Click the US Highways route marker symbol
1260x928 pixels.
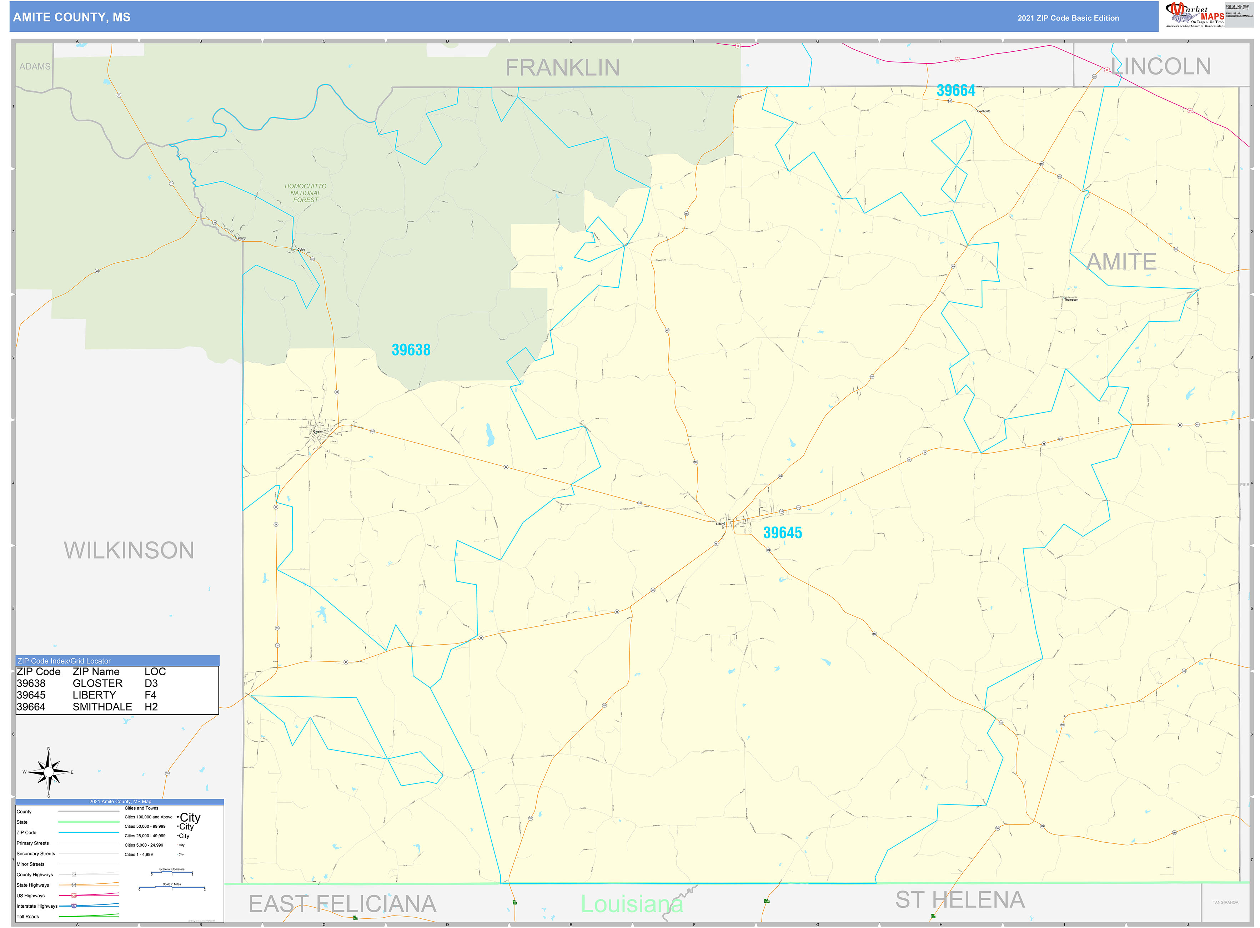[74, 896]
